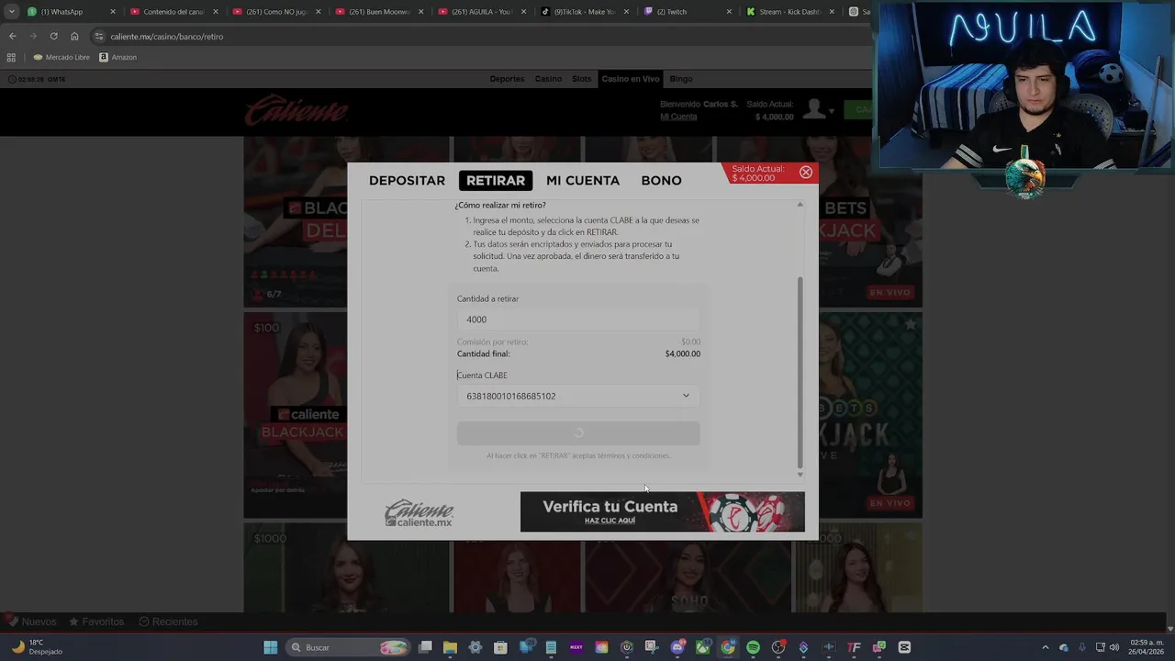This screenshot has height=661, width=1175.
Task: Open the Amazon bookmark
Action: [117, 57]
